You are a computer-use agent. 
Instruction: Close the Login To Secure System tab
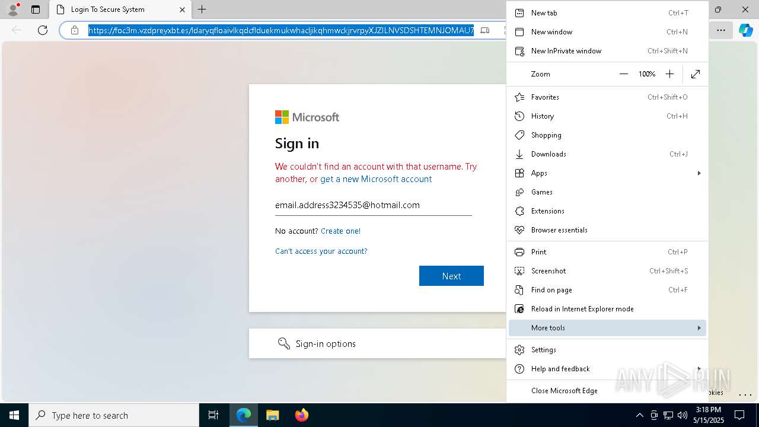click(182, 9)
